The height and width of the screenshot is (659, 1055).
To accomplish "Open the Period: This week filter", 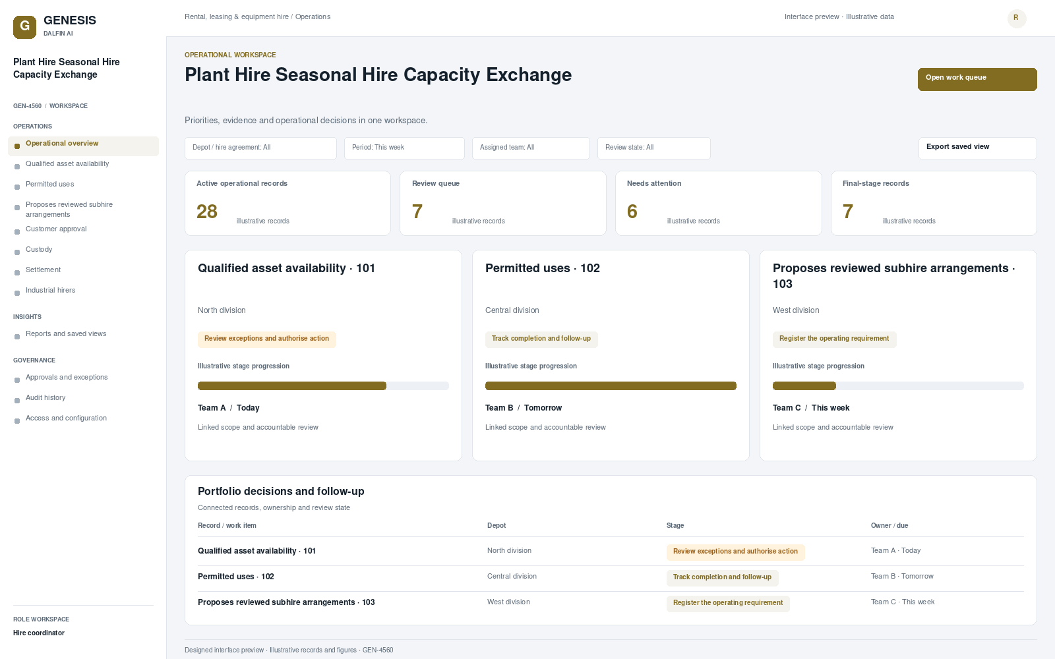I will point(404,148).
